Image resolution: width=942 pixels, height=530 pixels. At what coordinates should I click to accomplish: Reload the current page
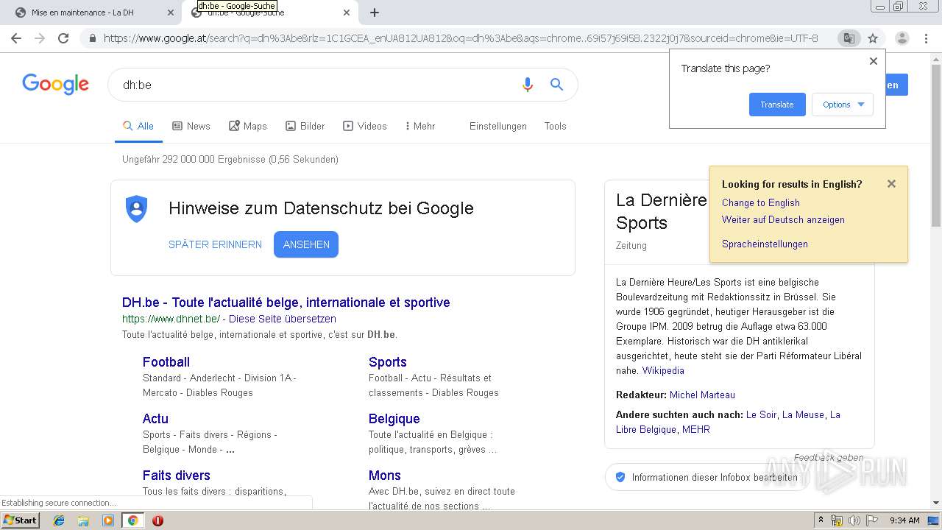pyautogui.click(x=63, y=38)
